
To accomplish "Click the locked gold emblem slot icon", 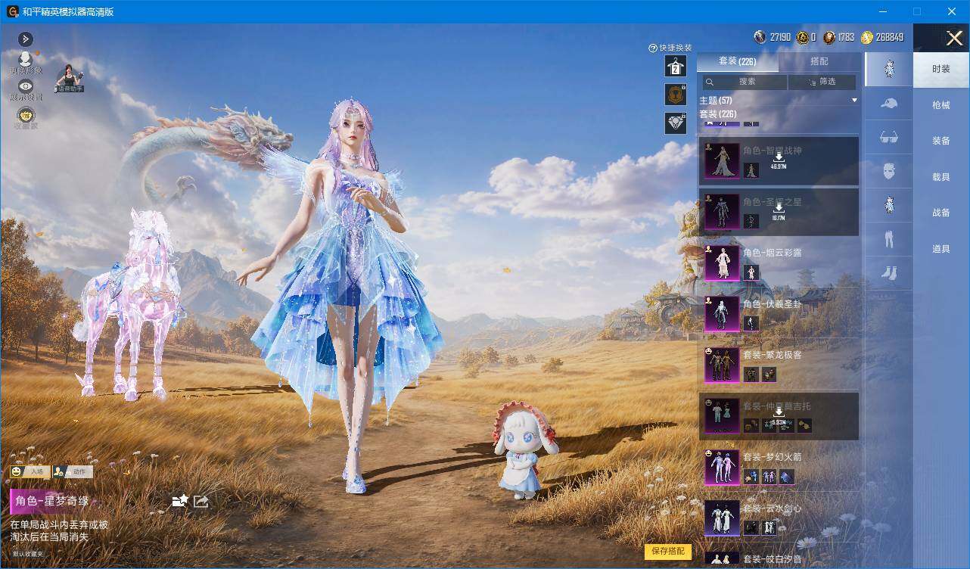I will pos(676,95).
